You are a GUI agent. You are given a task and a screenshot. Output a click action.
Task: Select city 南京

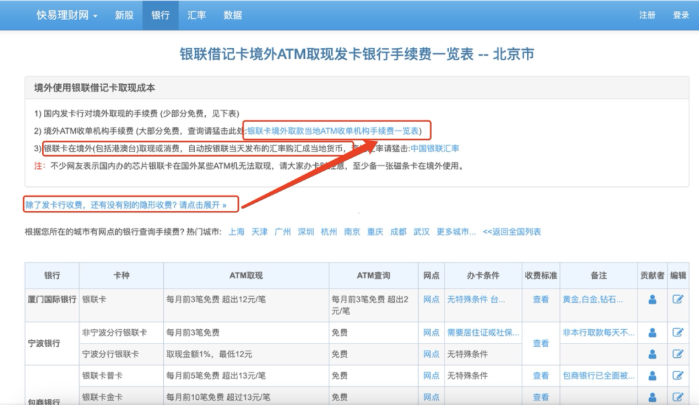352,232
